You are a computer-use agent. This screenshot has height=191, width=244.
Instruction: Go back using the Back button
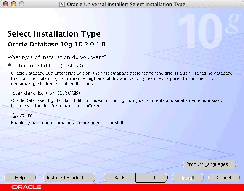click(119, 178)
